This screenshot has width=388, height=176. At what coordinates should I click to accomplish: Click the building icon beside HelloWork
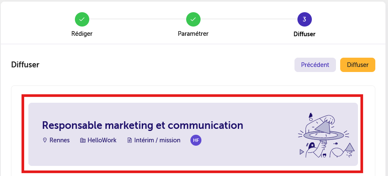83,140
